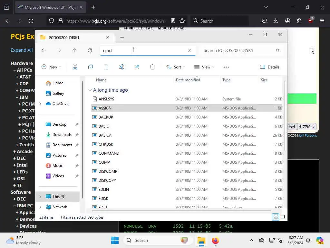Open Firefox downloads panel

276,21
